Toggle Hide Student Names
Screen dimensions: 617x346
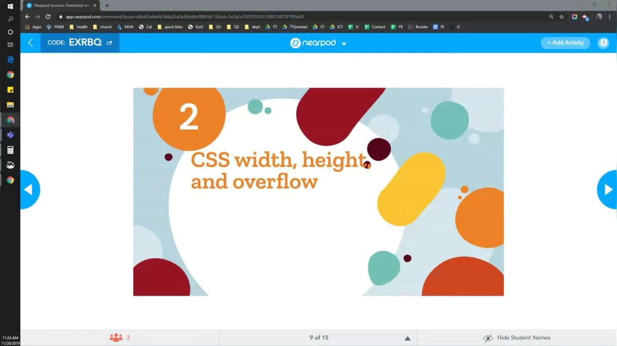pos(517,338)
